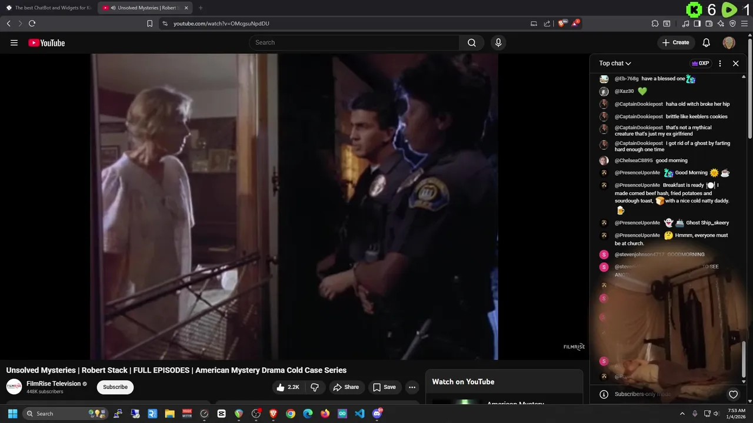
Task: Click the Share button
Action: [x=345, y=387]
